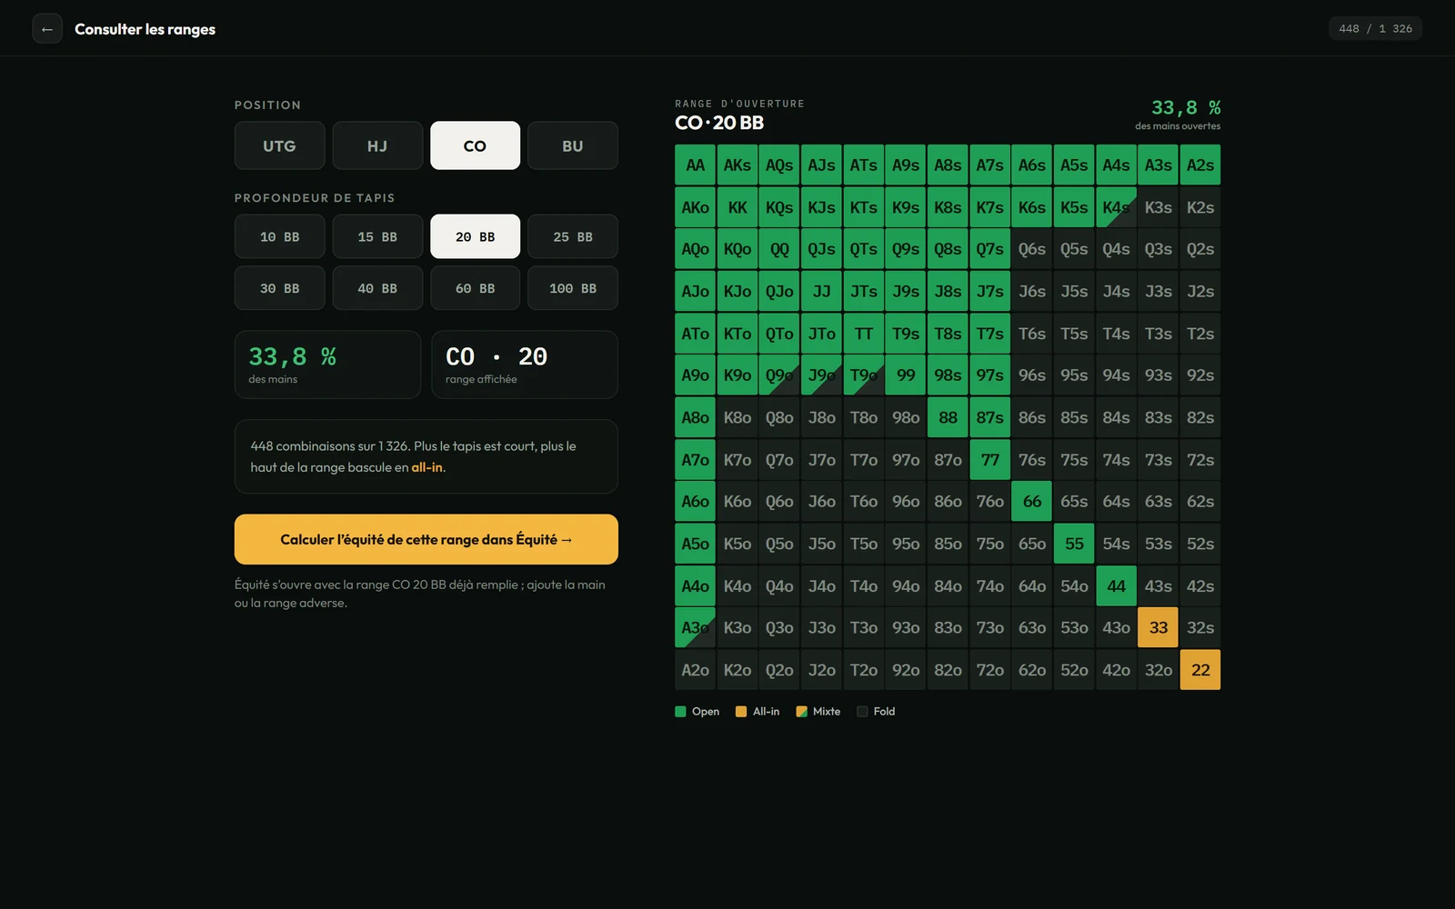Click the orange 22 pair cell
Viewport: 1455px width, 909px height.
pos(1200,670)
